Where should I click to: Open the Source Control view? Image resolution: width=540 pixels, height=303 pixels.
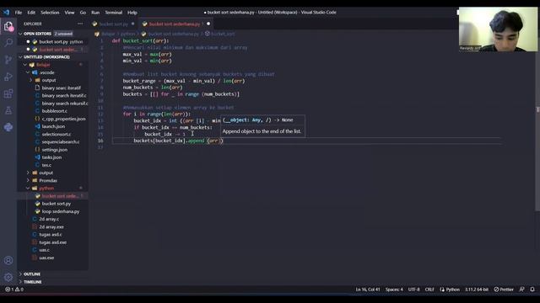[8, 60]
